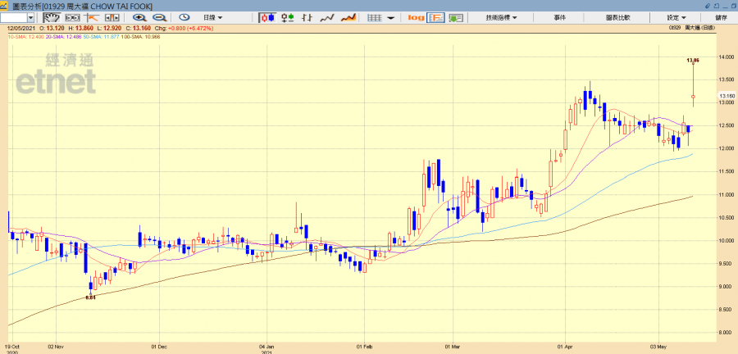The height and width of the screenshot is (354, 738).
Task: Open the 設定 settings menu
Action: 676,17
